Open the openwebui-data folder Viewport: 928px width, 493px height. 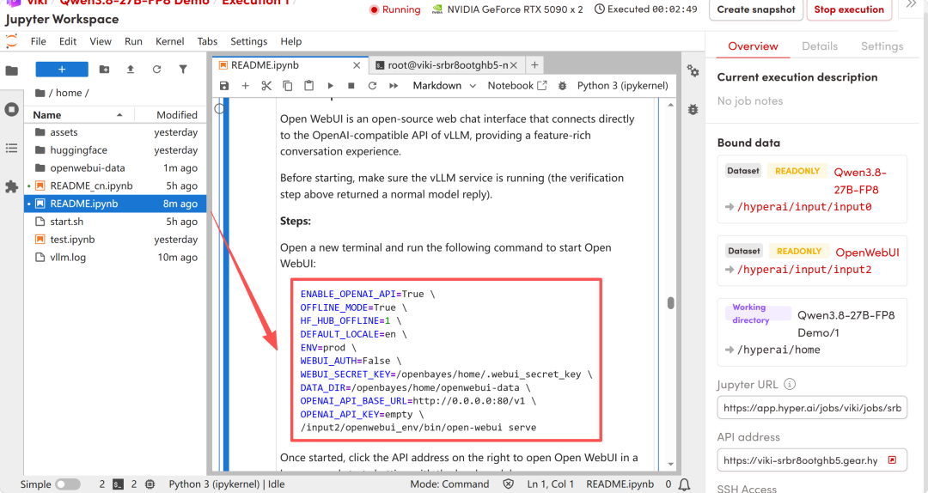coord(115,168)
